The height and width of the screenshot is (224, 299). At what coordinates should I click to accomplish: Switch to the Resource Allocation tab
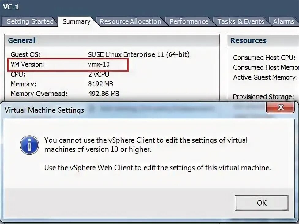(x=131, y=21)
